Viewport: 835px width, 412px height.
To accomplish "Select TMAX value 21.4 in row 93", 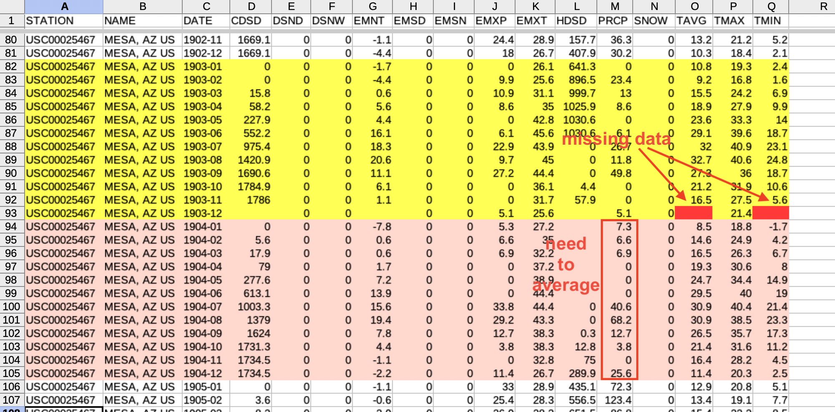I will [x=733, y=213].
